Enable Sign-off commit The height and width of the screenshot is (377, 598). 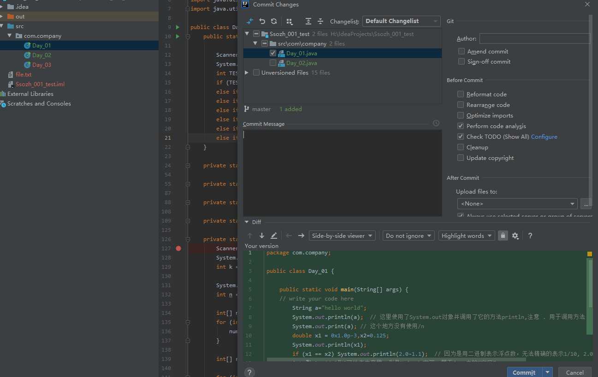coord(461,61)
